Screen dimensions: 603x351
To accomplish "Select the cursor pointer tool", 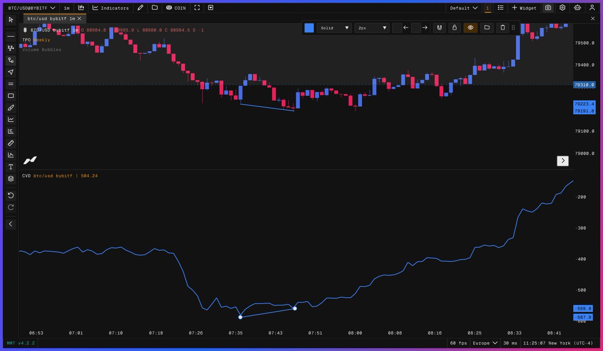I will (11, 20).
